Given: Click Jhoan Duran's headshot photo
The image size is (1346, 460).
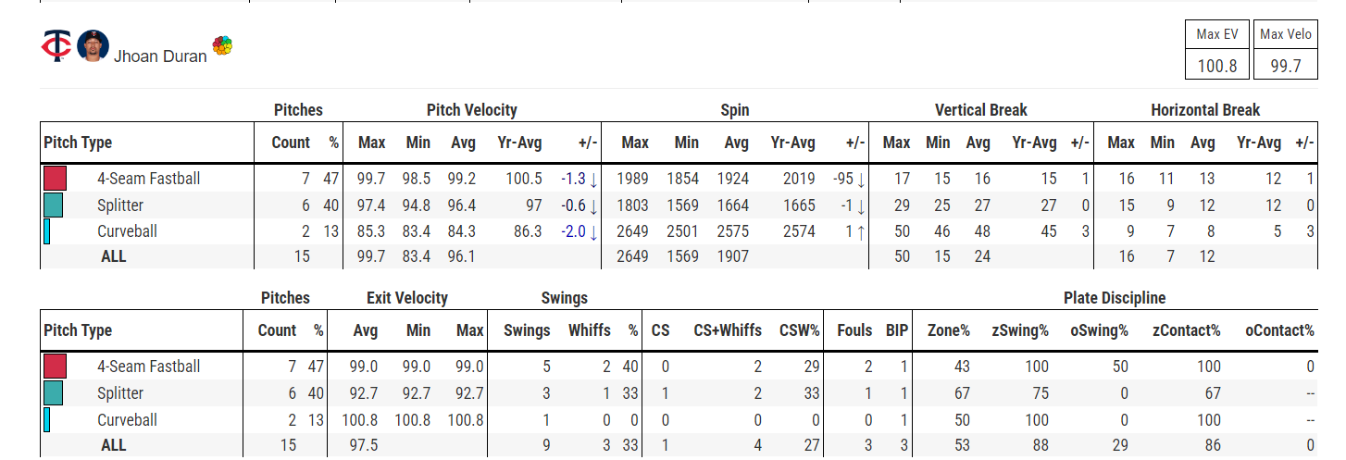Looking at the screenshot, I should point(93,46).
